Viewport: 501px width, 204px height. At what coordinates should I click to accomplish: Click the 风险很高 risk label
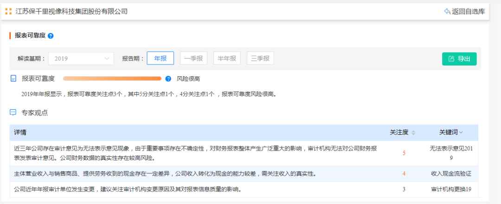click(188, 79)
